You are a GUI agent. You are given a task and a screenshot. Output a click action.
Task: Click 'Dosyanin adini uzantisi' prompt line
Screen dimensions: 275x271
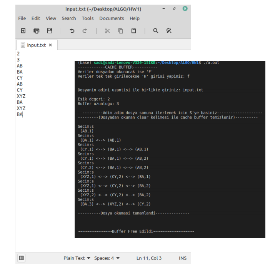tap(140, 90)
